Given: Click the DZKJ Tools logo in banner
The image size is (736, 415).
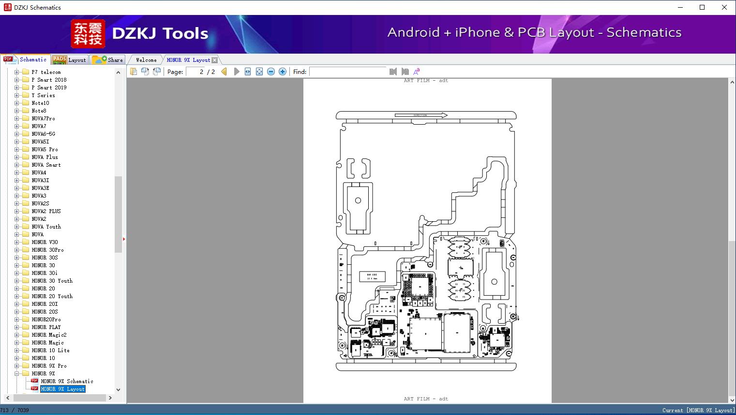Looking at the screenshot, I should pos(140,33).
